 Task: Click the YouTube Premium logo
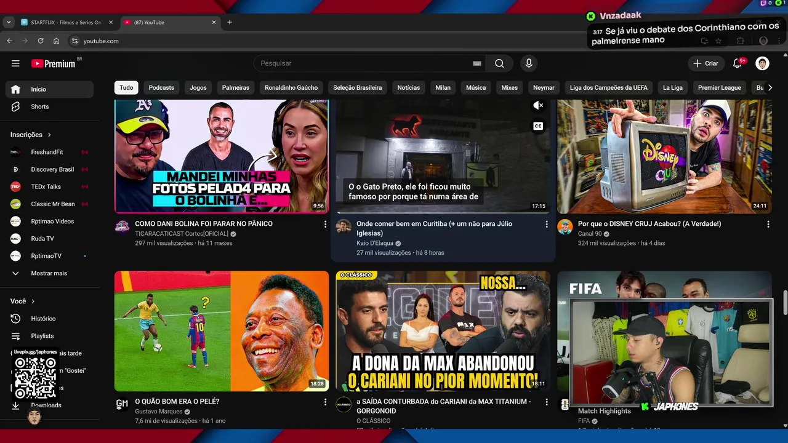(54, 63)
